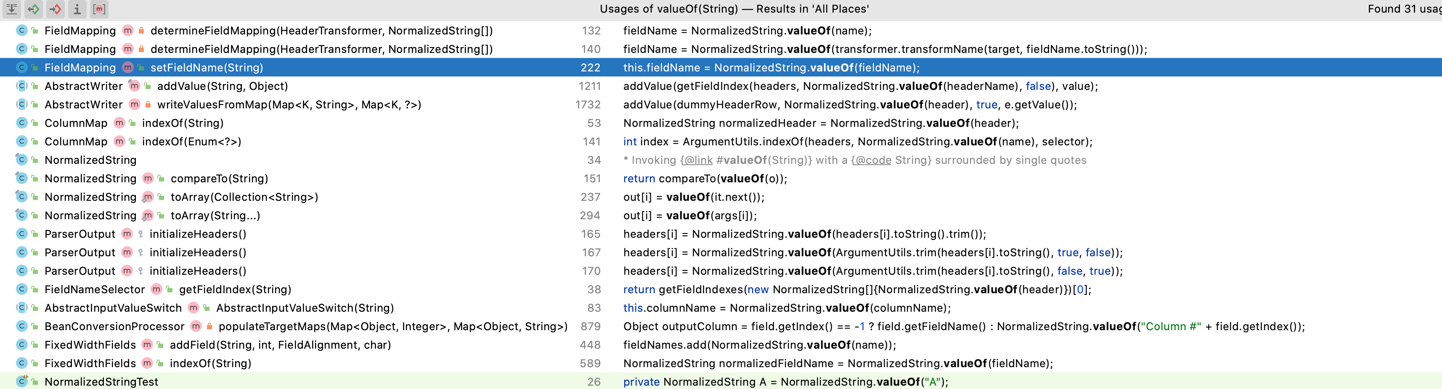Select FixedWidthFields 'addField' usage row

(x=721, y=344)
